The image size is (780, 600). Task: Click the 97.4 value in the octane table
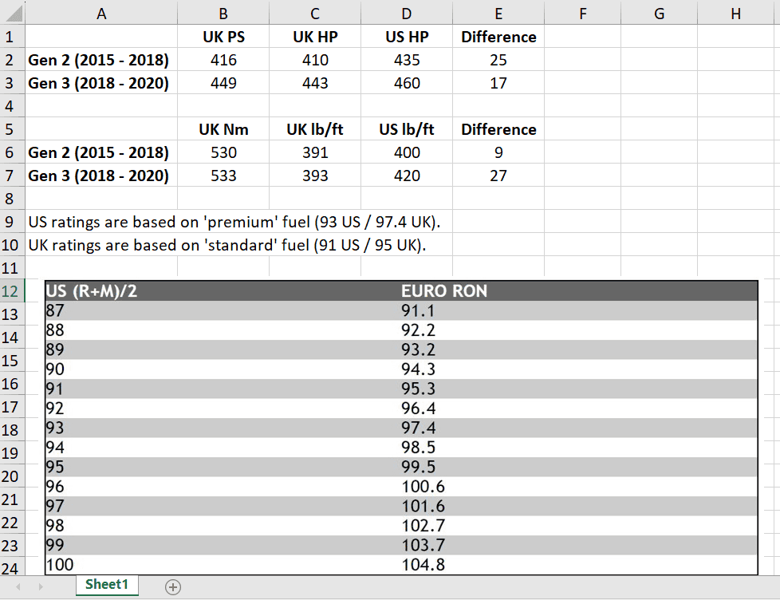pos(419,428)
